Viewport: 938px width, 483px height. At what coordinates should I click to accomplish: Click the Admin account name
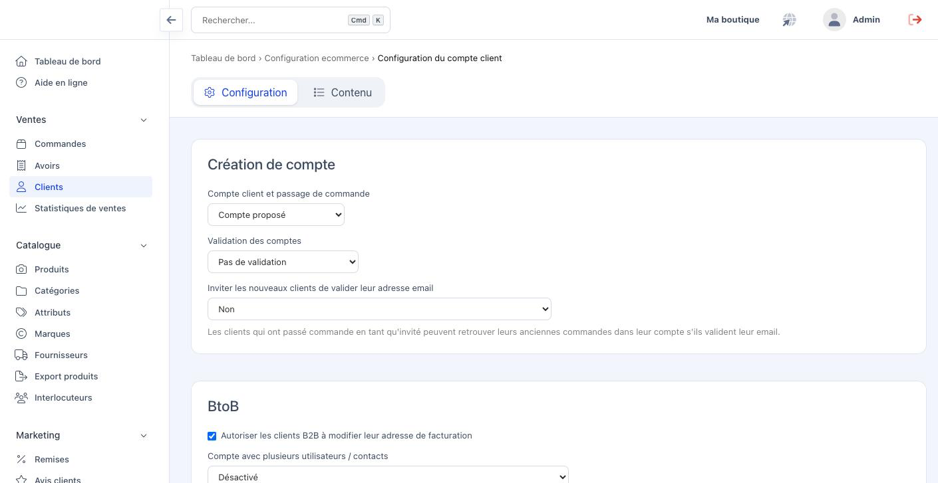[866, 20]
